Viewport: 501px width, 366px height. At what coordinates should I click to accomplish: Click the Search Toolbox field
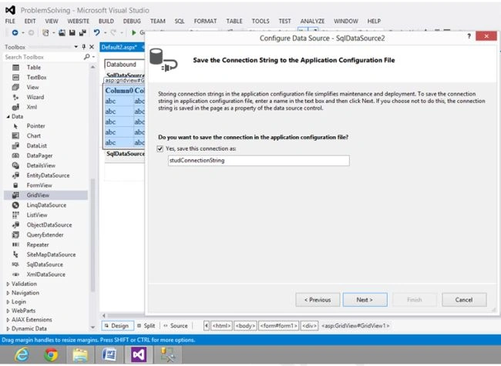(x=43, y=57)
